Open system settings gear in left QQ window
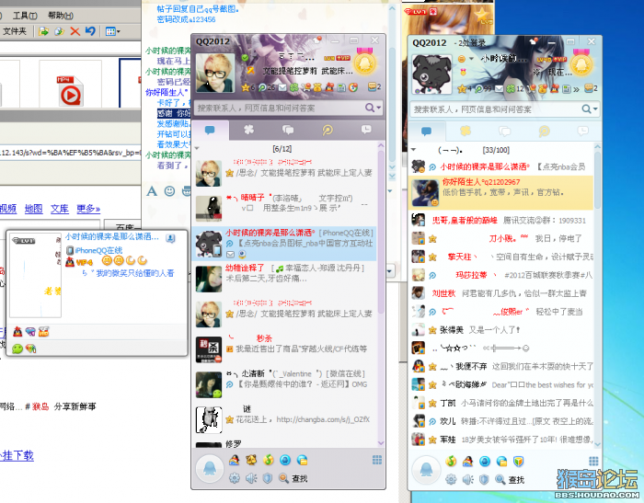644x503 pixels. pos(235,478)
